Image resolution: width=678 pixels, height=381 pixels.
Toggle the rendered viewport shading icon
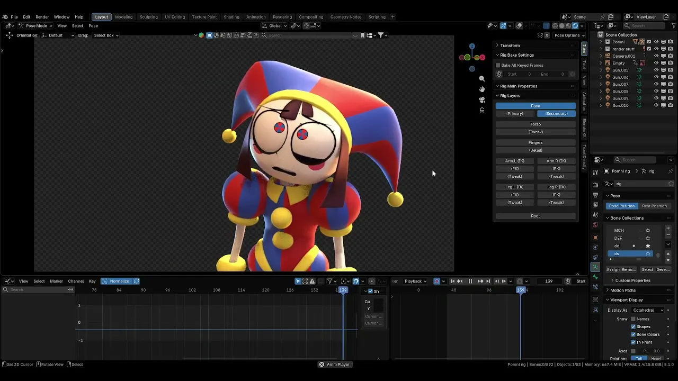[x=575, y=25]
